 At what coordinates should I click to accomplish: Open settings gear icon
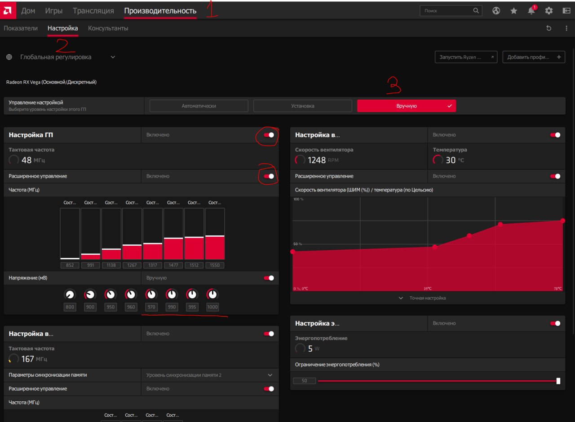coord(549,11)
